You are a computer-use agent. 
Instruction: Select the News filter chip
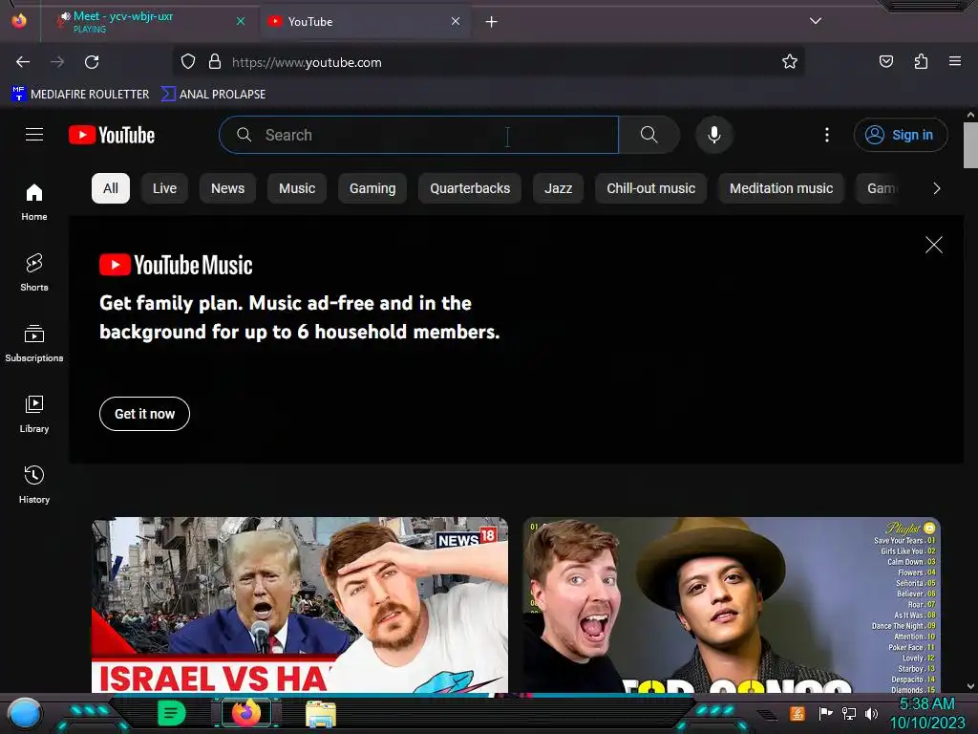227,188
